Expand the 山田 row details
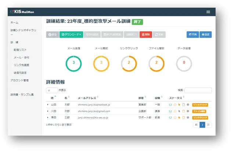Image resolution: width=231 pixels, height=151 pixels. point(48,105)
